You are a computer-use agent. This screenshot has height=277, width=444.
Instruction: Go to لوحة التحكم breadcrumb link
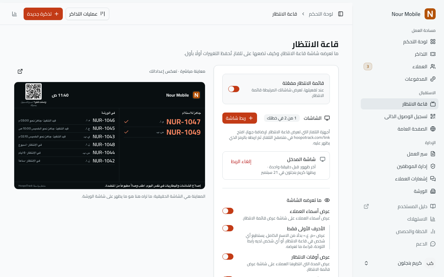(x=321, y=14)
